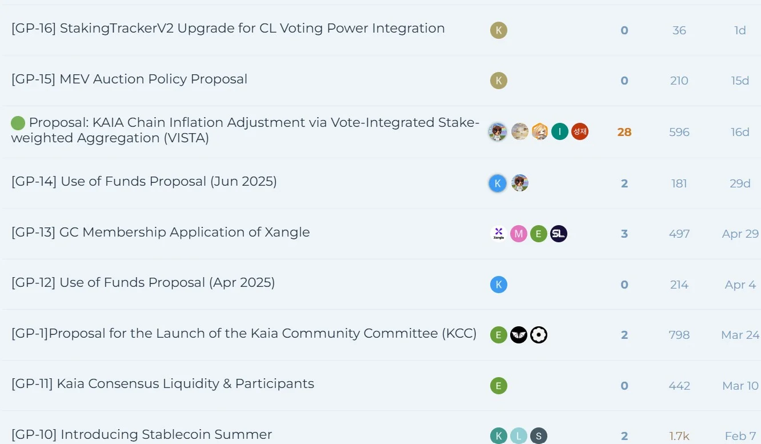Open the GP-16 StakingTrackerV2 Upgrade topic
Image resolution: width=761 pixels, height=444 pixels.
click(x=228, y=29)
